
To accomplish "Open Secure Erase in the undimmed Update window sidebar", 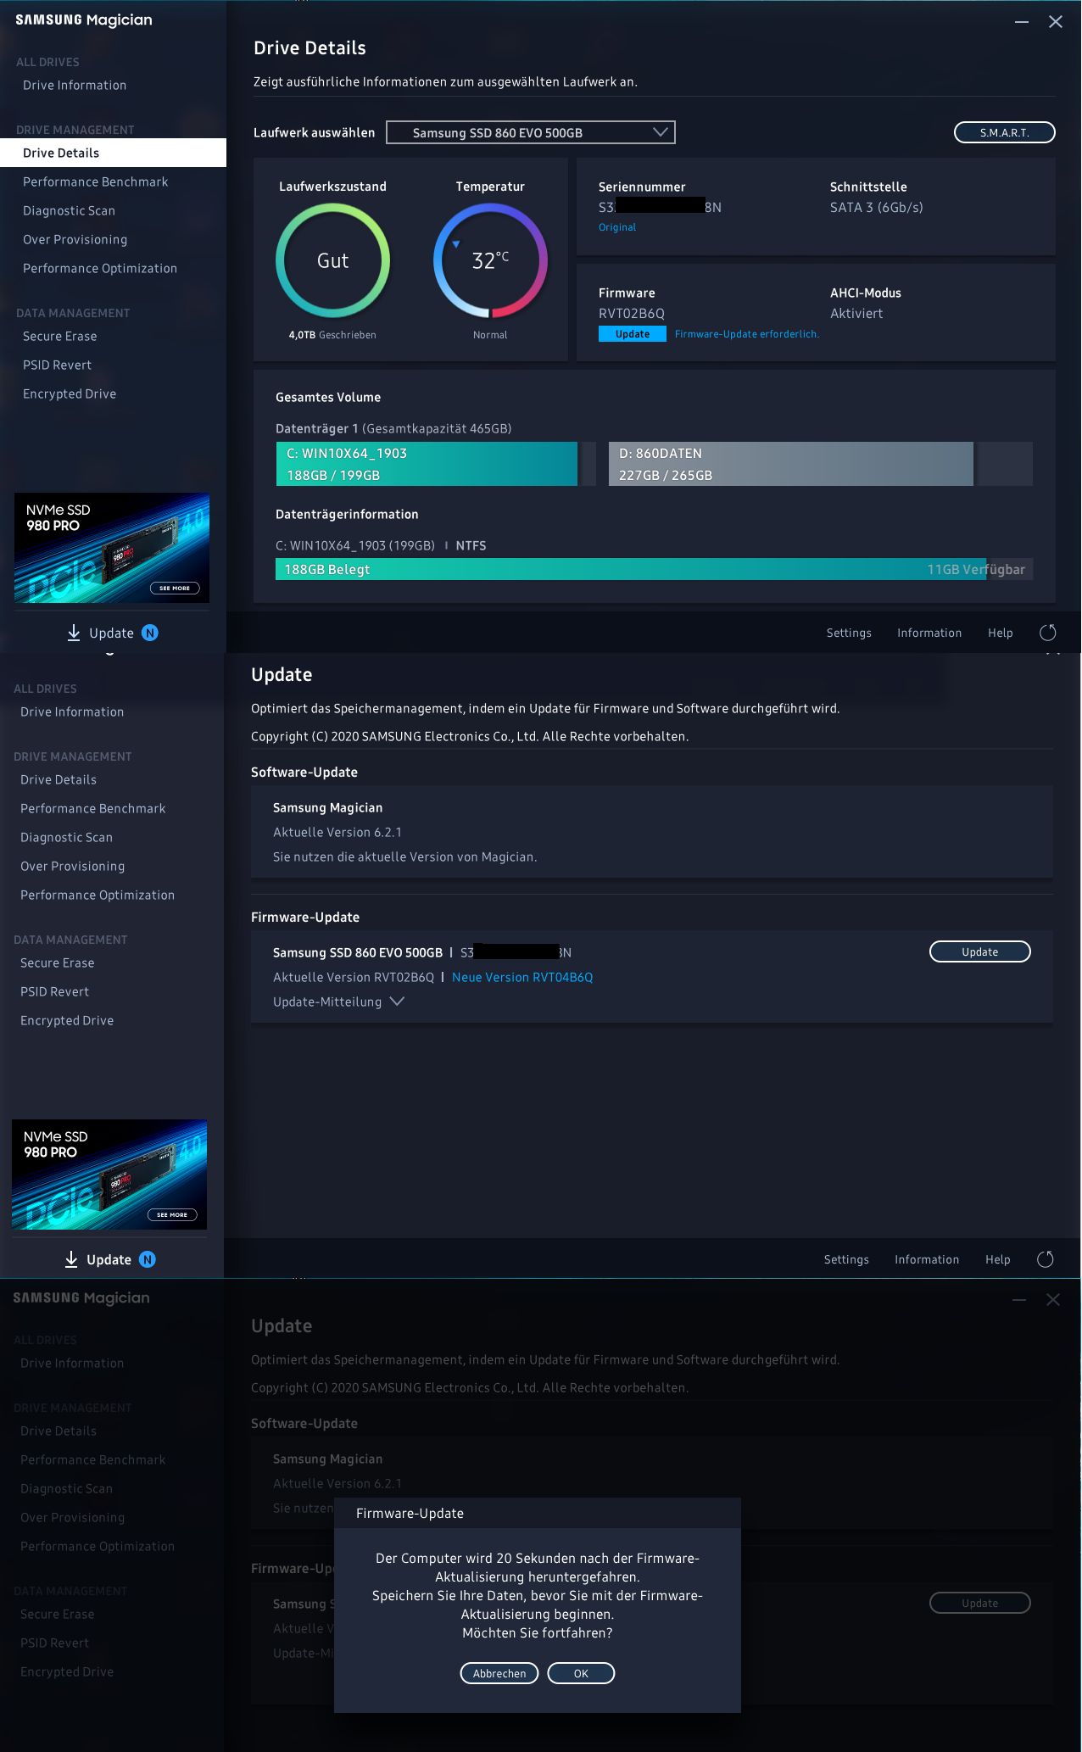I will pyautogui.click(x=58, y=962).
